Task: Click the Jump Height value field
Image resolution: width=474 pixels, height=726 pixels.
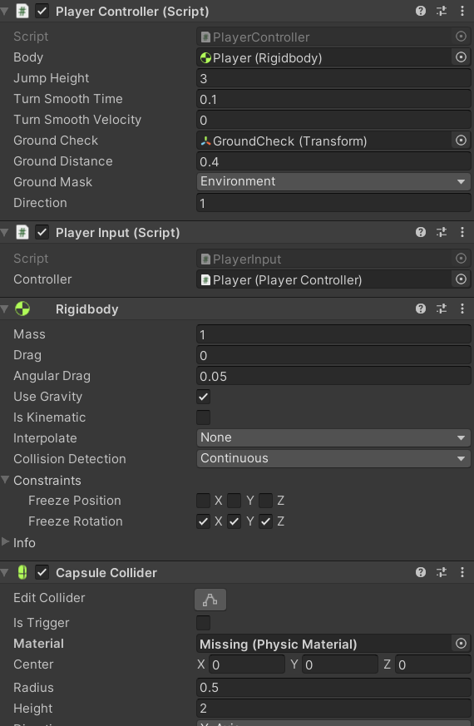Action: click(333, 78)
